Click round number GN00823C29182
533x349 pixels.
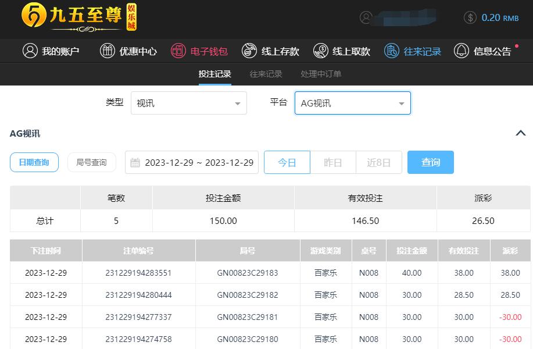(x=248, y=295)
